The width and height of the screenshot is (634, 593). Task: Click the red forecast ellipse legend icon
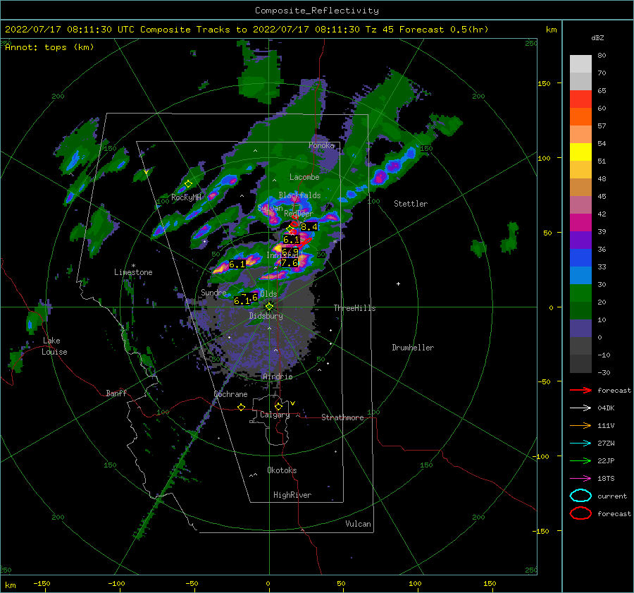point(580,513)
